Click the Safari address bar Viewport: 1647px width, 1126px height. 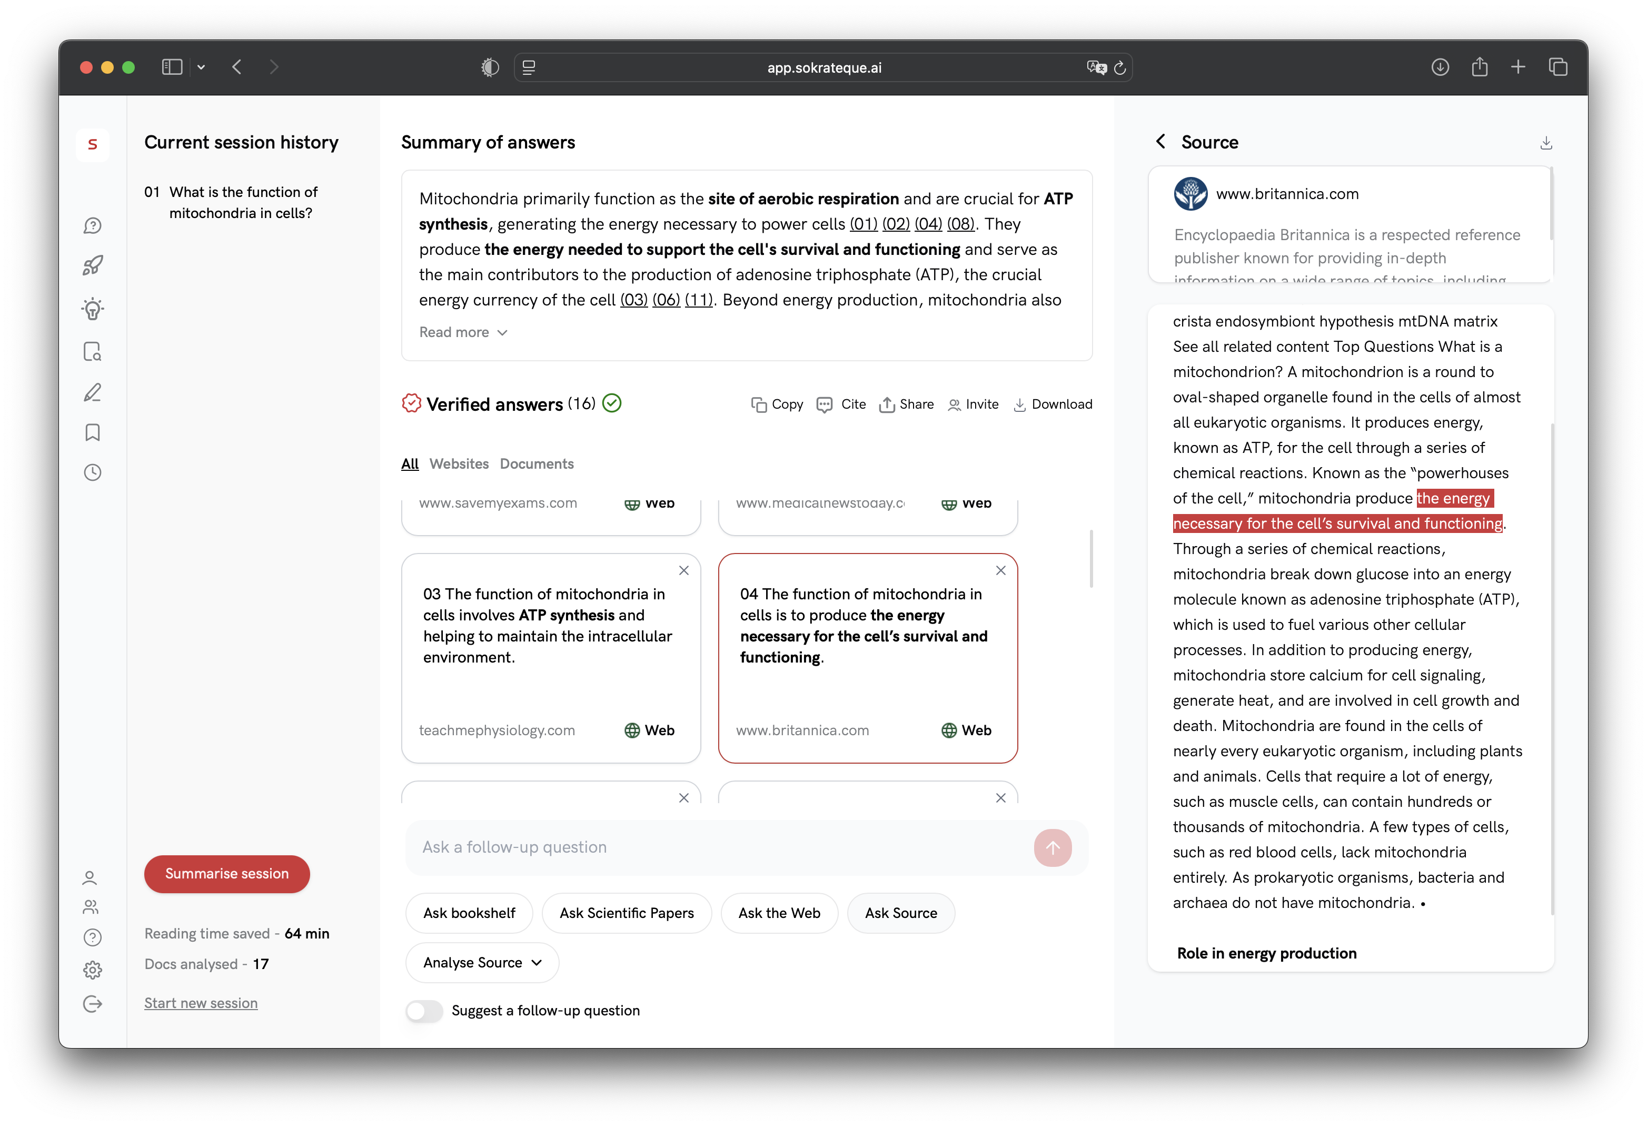pyautogui.click(x=823, y=67)
